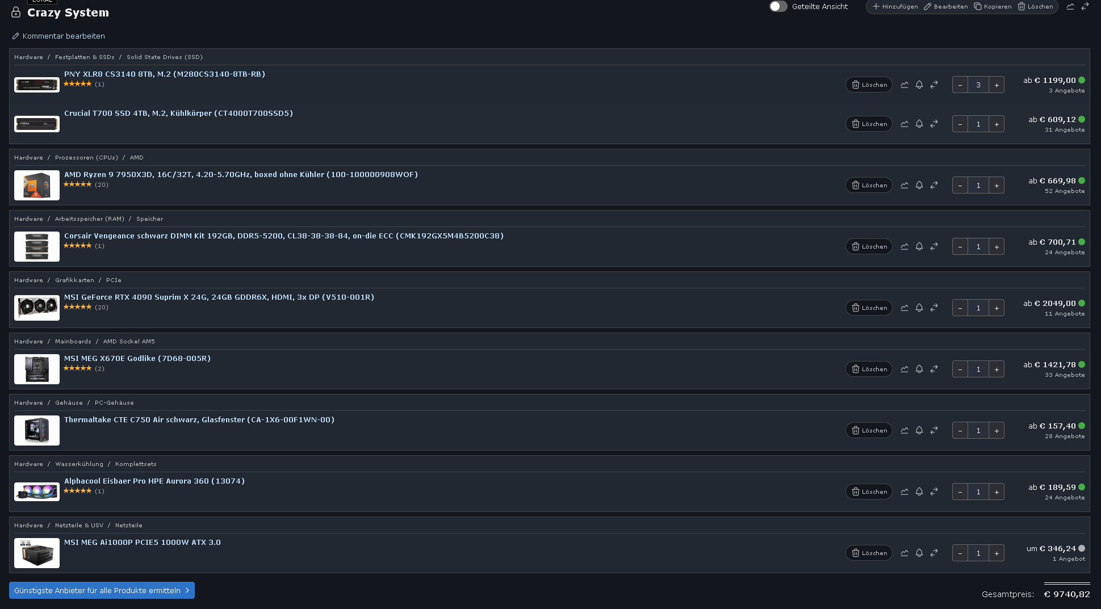Increase quantity of MSI MEG Ai1000P PSU
Screen dimensions: 1101x609
coord(997,553)
